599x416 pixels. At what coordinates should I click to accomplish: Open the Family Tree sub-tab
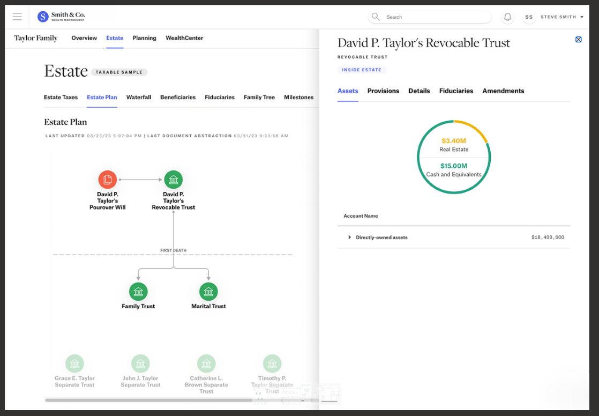tap(259, 97)
